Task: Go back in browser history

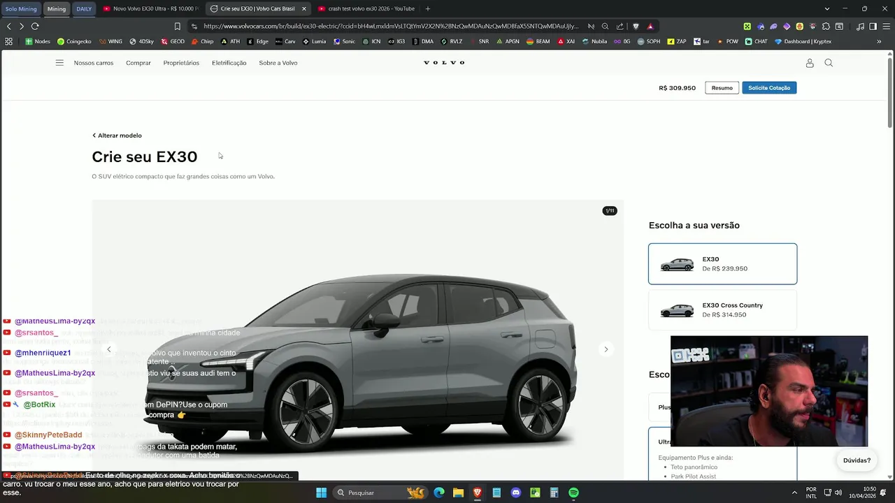Action: pos(9,27)
